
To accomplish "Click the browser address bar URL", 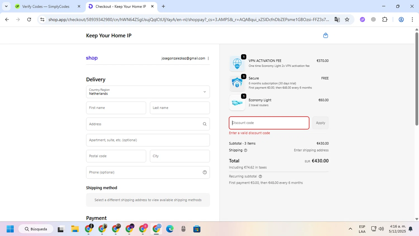I will 189,20.
